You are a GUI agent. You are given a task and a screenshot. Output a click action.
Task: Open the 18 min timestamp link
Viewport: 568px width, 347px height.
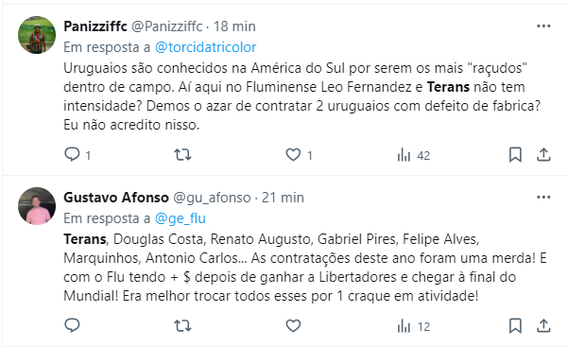pyautogui.click(x=234, y=26)
